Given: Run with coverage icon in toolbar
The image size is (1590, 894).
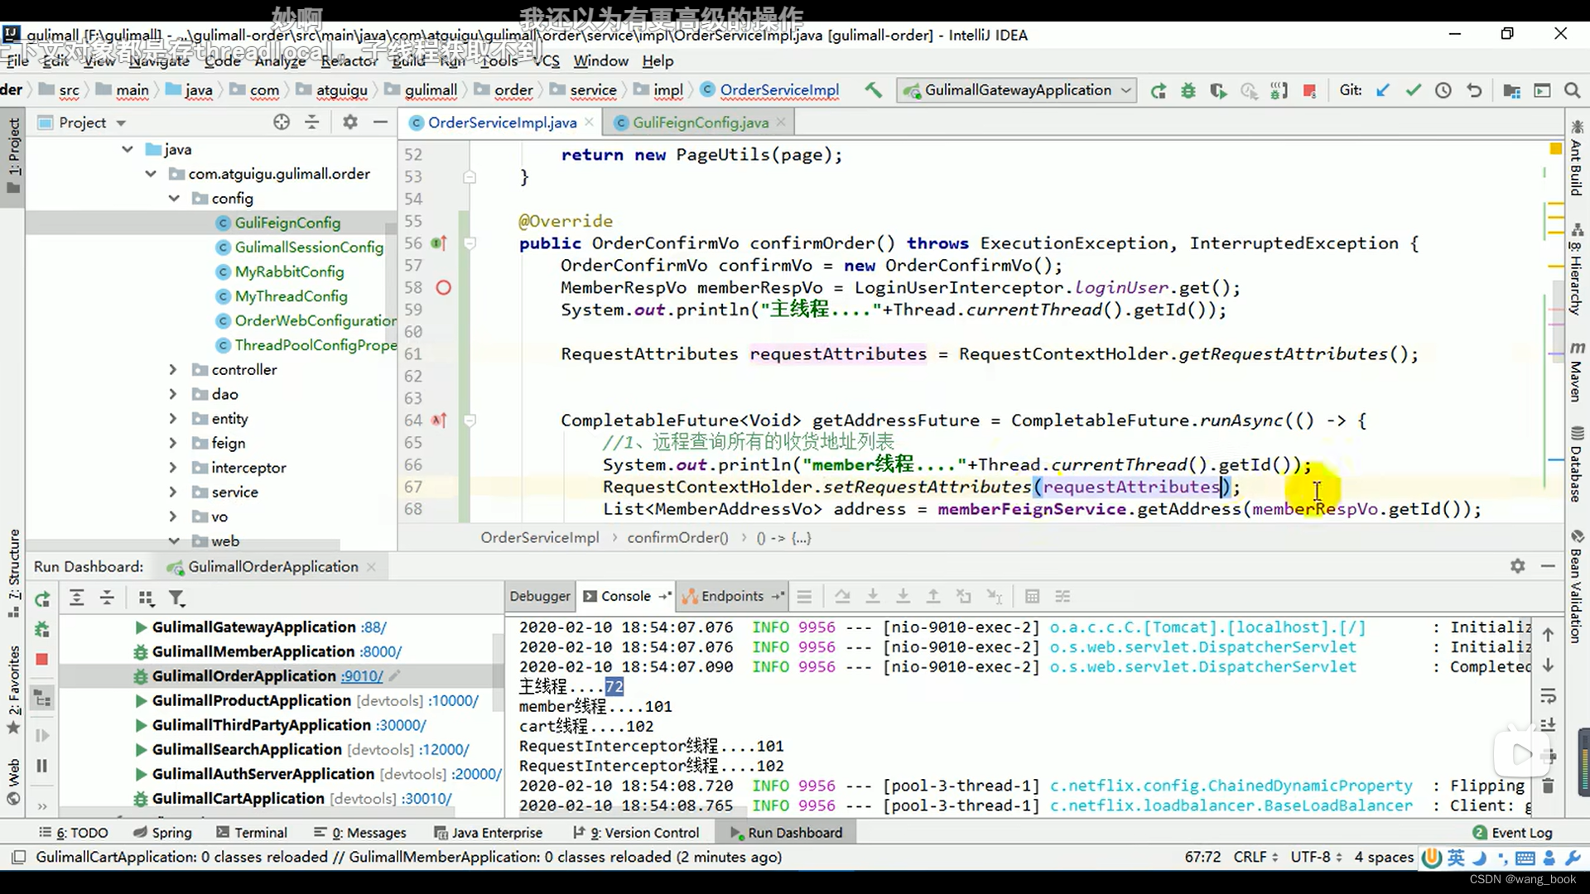Looking at the screenshot, I should [x=1218, y=90].
